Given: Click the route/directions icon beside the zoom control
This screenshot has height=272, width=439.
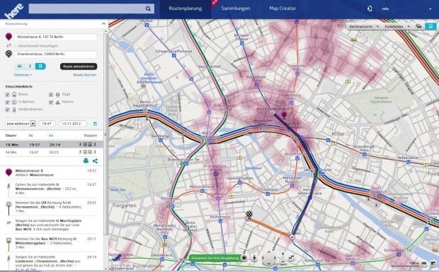Looking at the screenshot, I should tap(291, 258).
